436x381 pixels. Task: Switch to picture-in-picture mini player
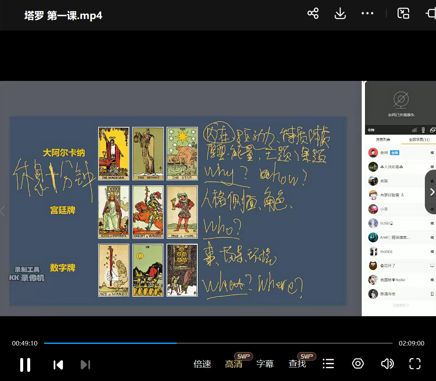[x=403, y=13]
